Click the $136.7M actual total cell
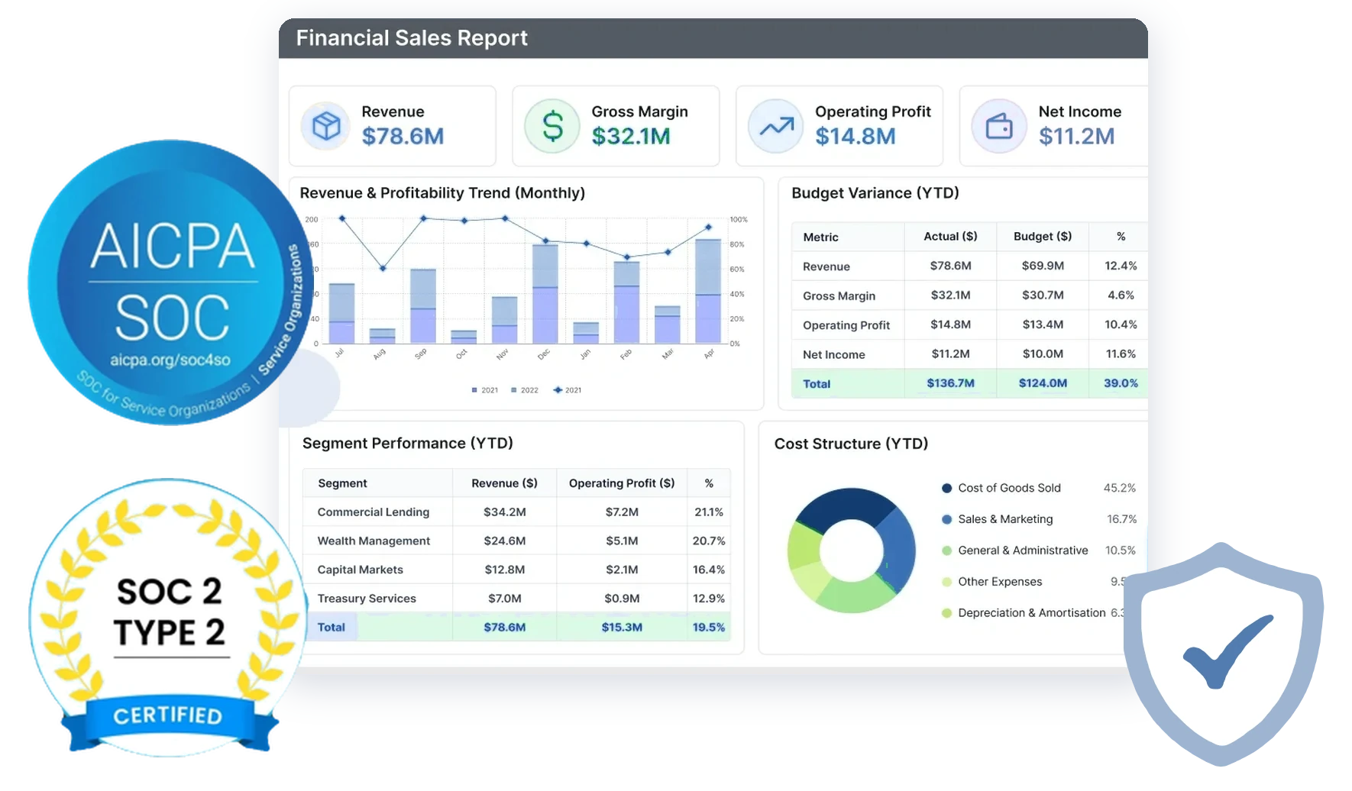The width and height of the screenshot is (1352, 791). click(x=950, y=383)
